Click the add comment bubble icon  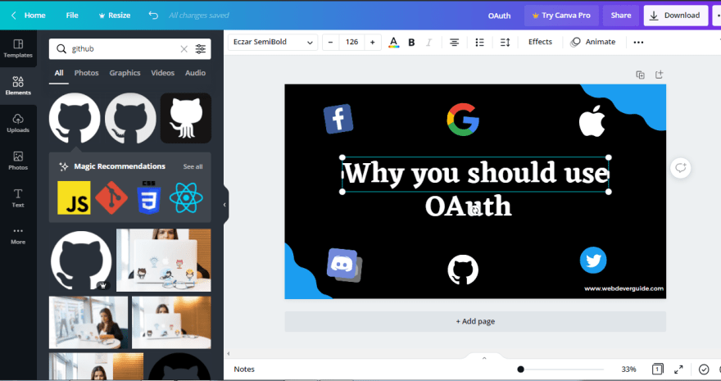point(681,168)
